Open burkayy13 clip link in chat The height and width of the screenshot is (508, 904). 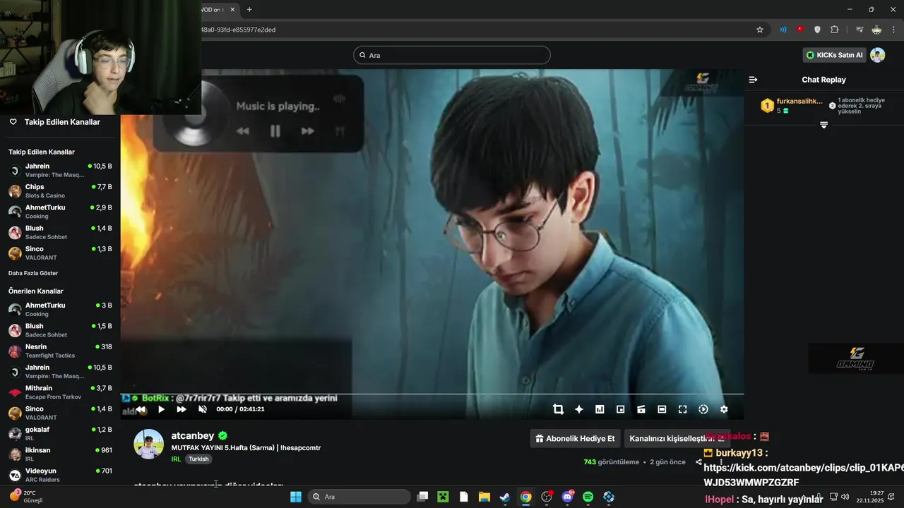click(x=804, y=475)
